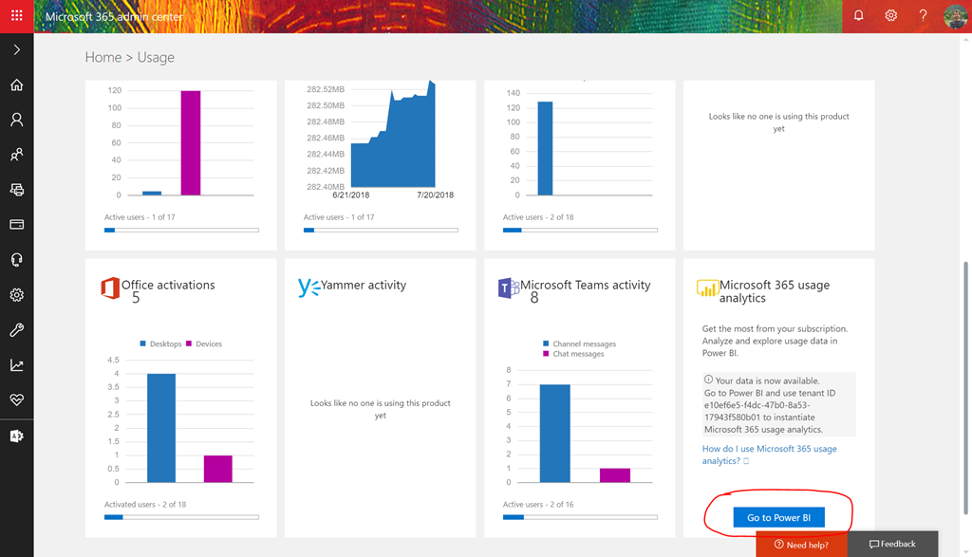Go to Home in sidebar

(17, 84)
